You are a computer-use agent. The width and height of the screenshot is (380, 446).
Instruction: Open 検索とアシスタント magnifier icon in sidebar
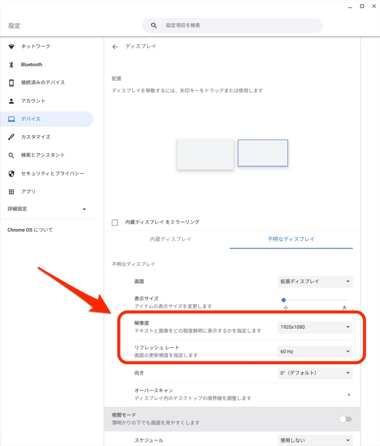[11, 155]
